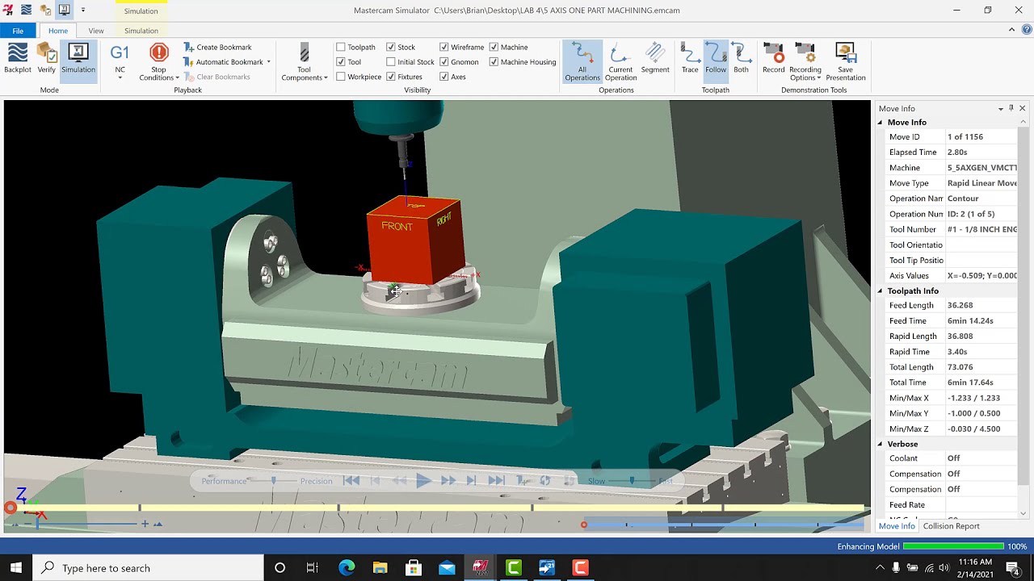Toggle the Fixtures checkbox
Image resolution: width=1034 pixels, height=581 pixels.
(x=391, y=77)
